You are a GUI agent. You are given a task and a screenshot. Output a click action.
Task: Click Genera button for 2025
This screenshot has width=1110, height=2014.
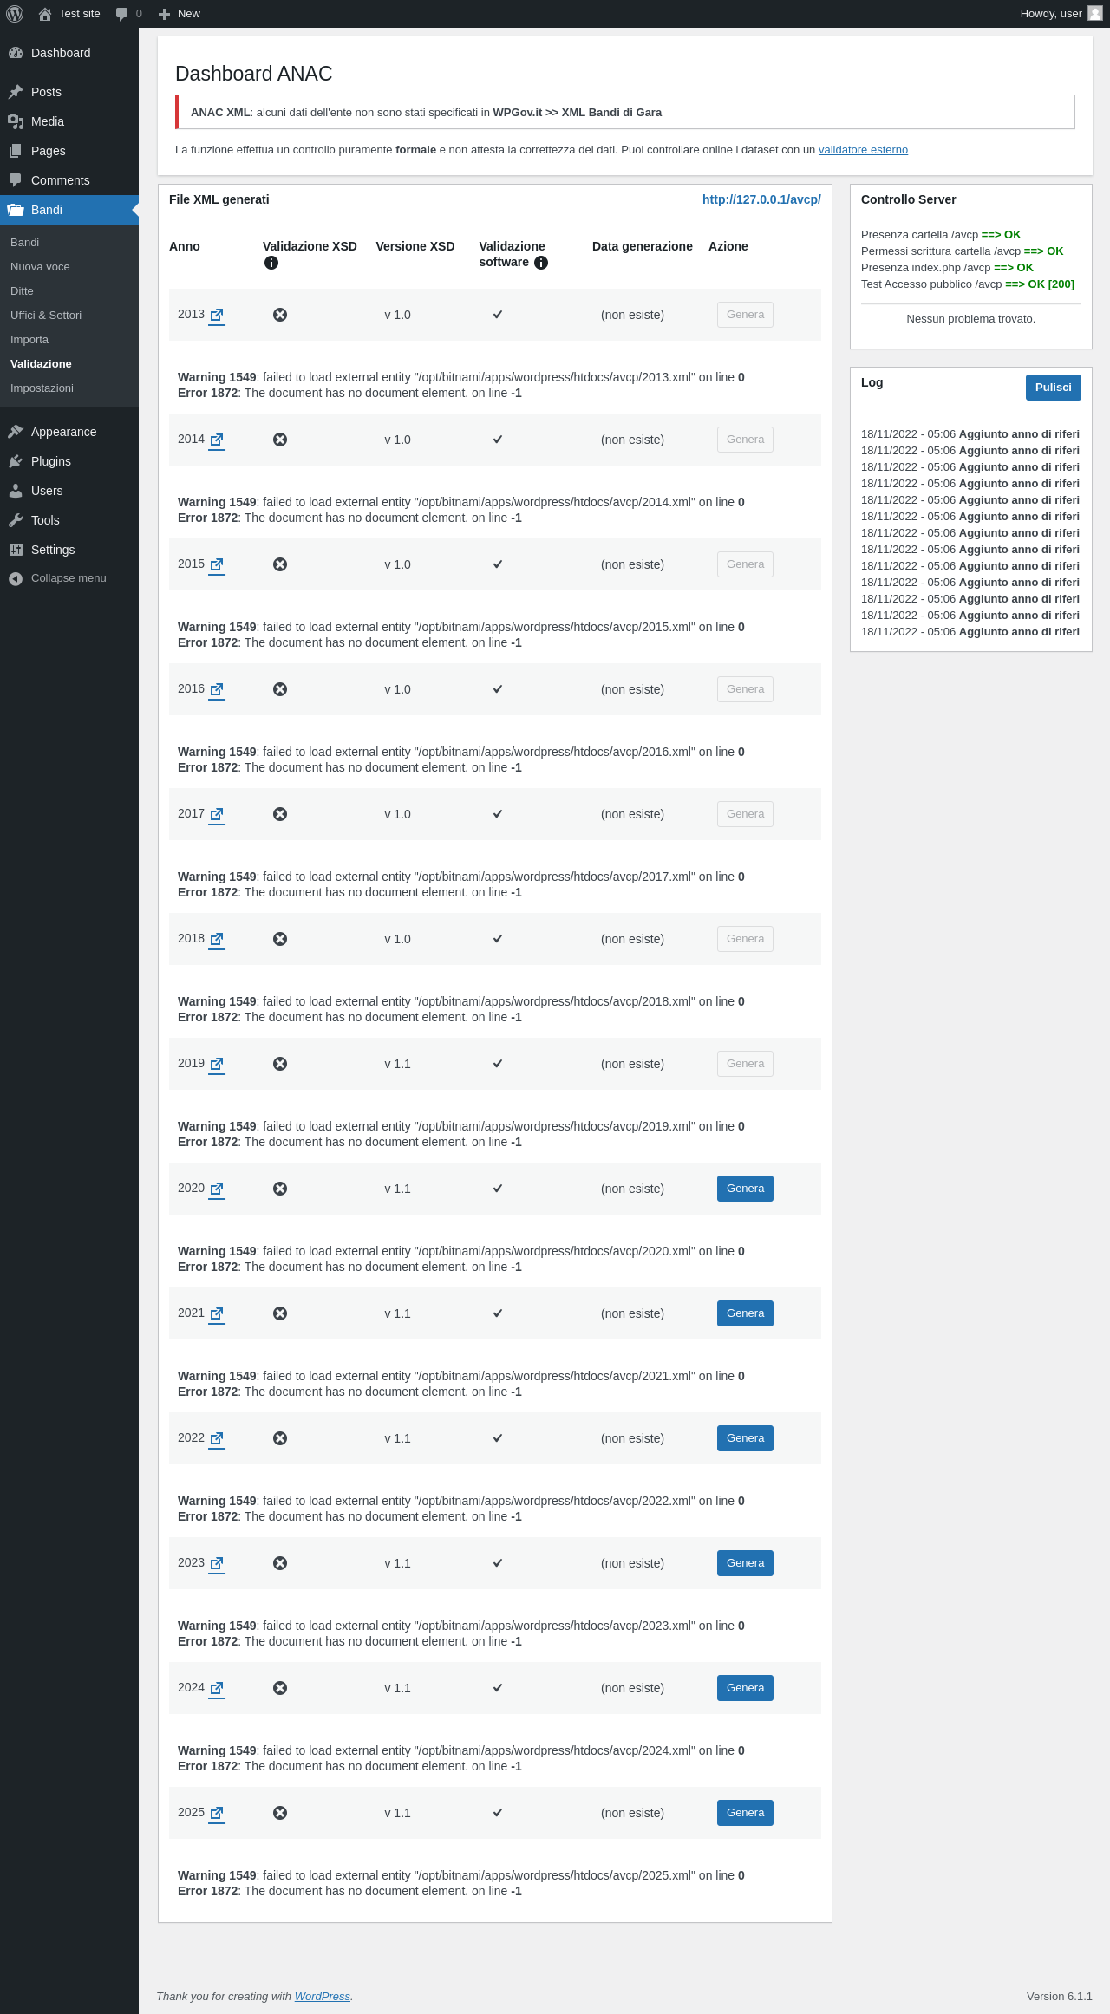pyautogui.click(x=745, y=1813)
